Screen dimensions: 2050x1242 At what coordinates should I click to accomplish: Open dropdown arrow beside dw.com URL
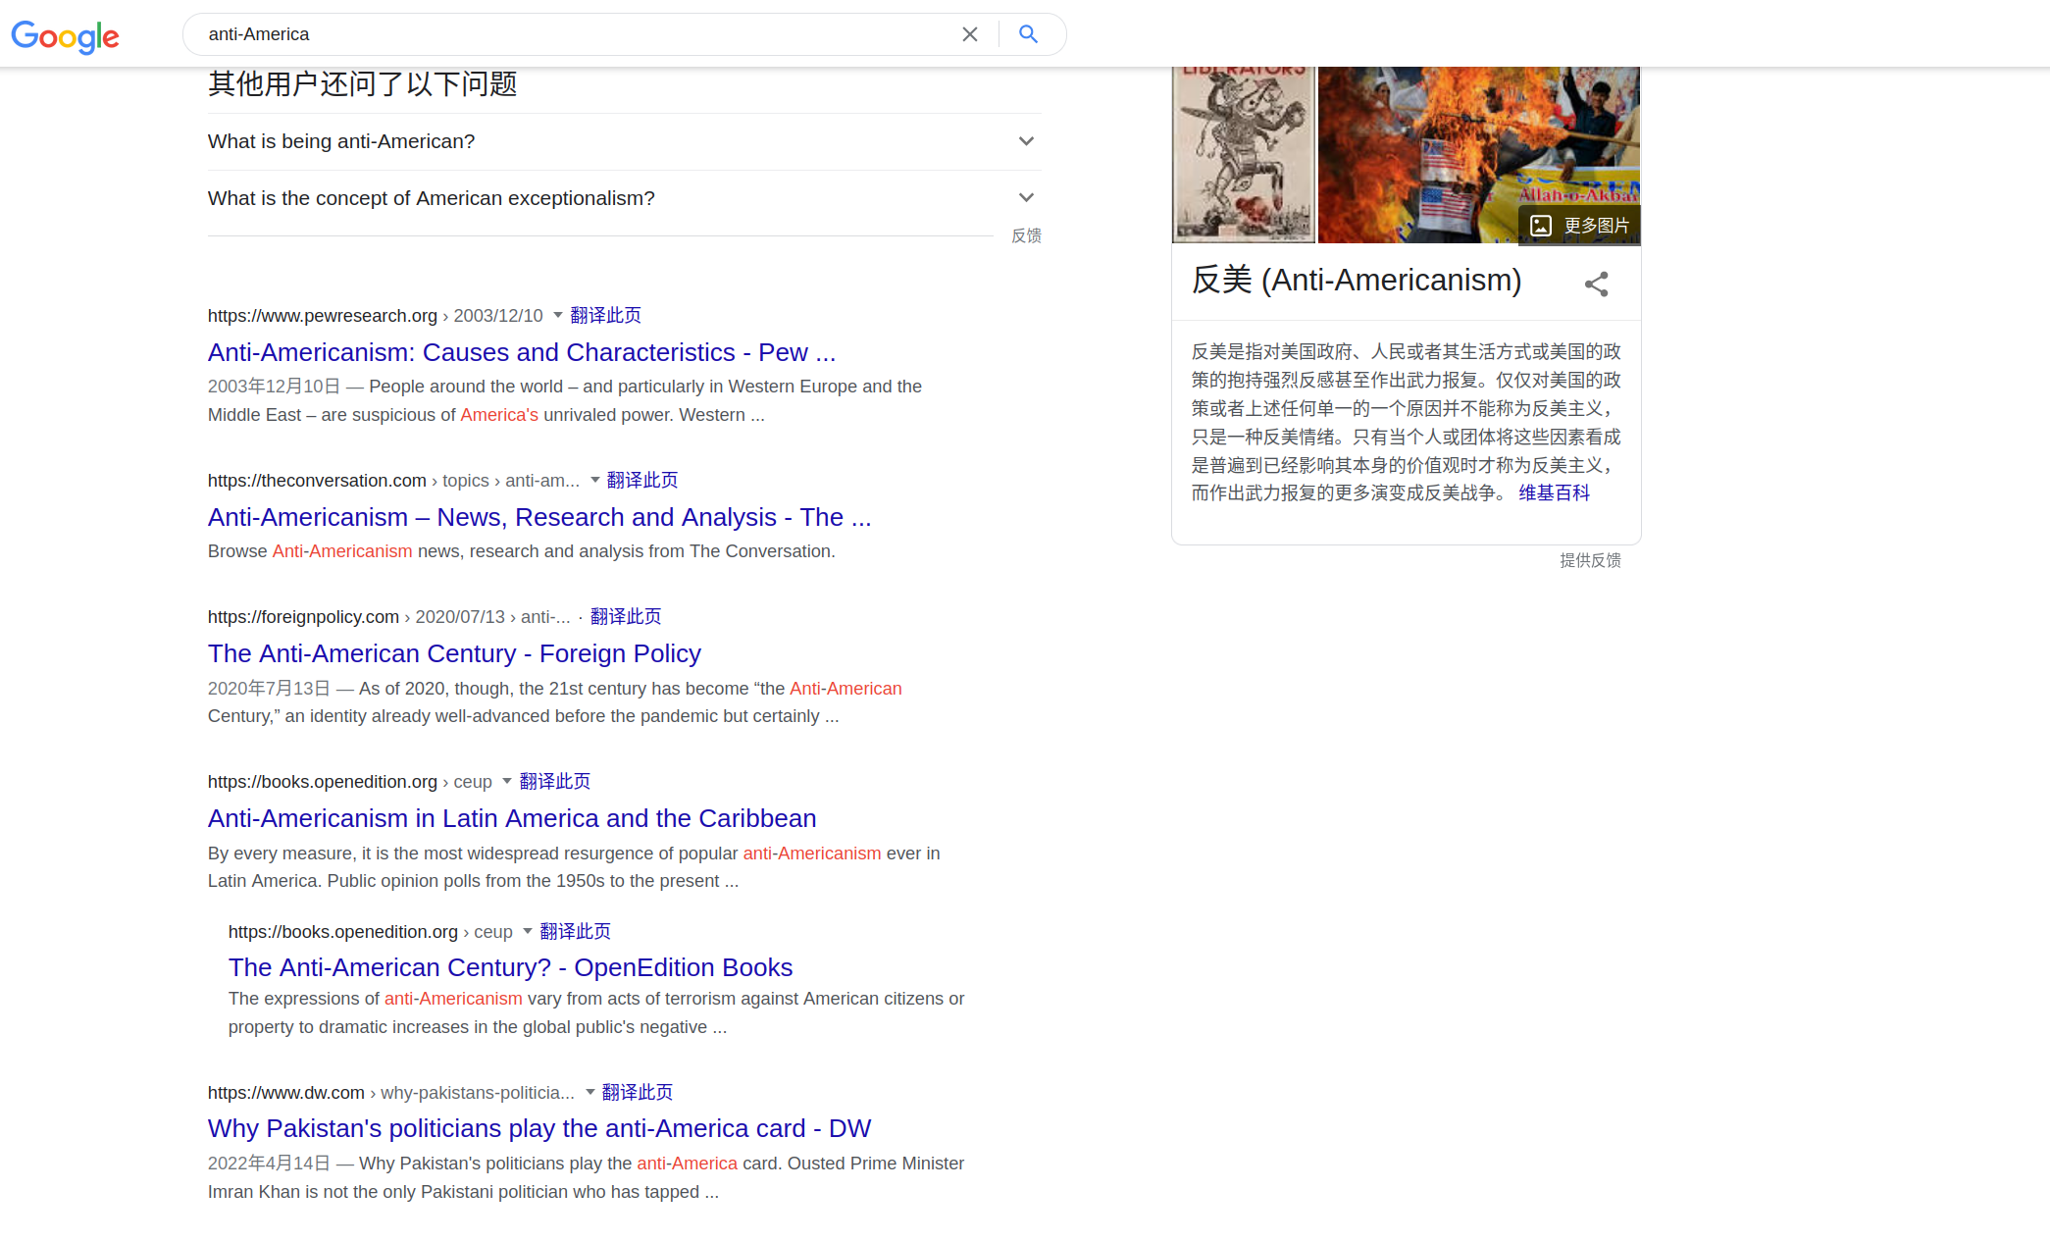point(589,1092)
